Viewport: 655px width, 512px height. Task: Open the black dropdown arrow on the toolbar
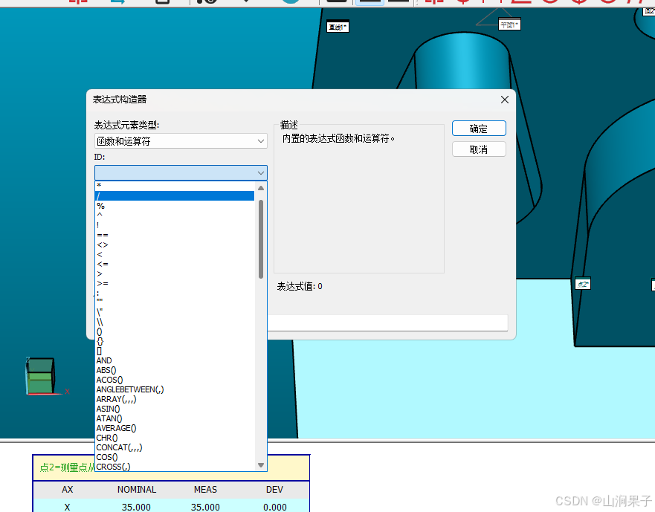[x=245, y=2]
